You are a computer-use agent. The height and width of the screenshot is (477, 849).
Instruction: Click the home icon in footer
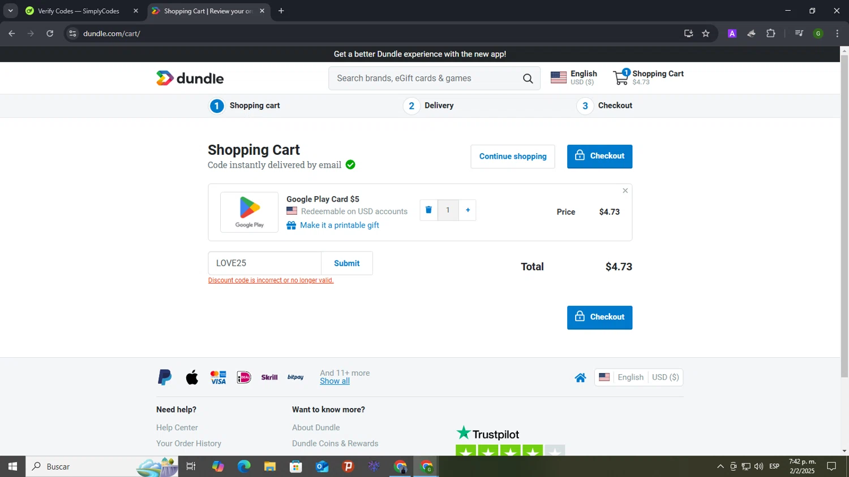pos(580,378)
